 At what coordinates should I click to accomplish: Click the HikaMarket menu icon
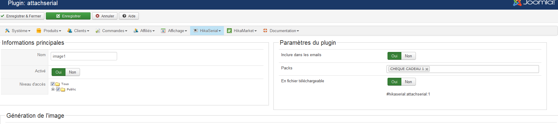(229, 31)
